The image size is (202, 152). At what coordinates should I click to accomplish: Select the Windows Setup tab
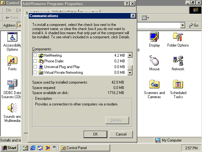[x=64, y=11]
